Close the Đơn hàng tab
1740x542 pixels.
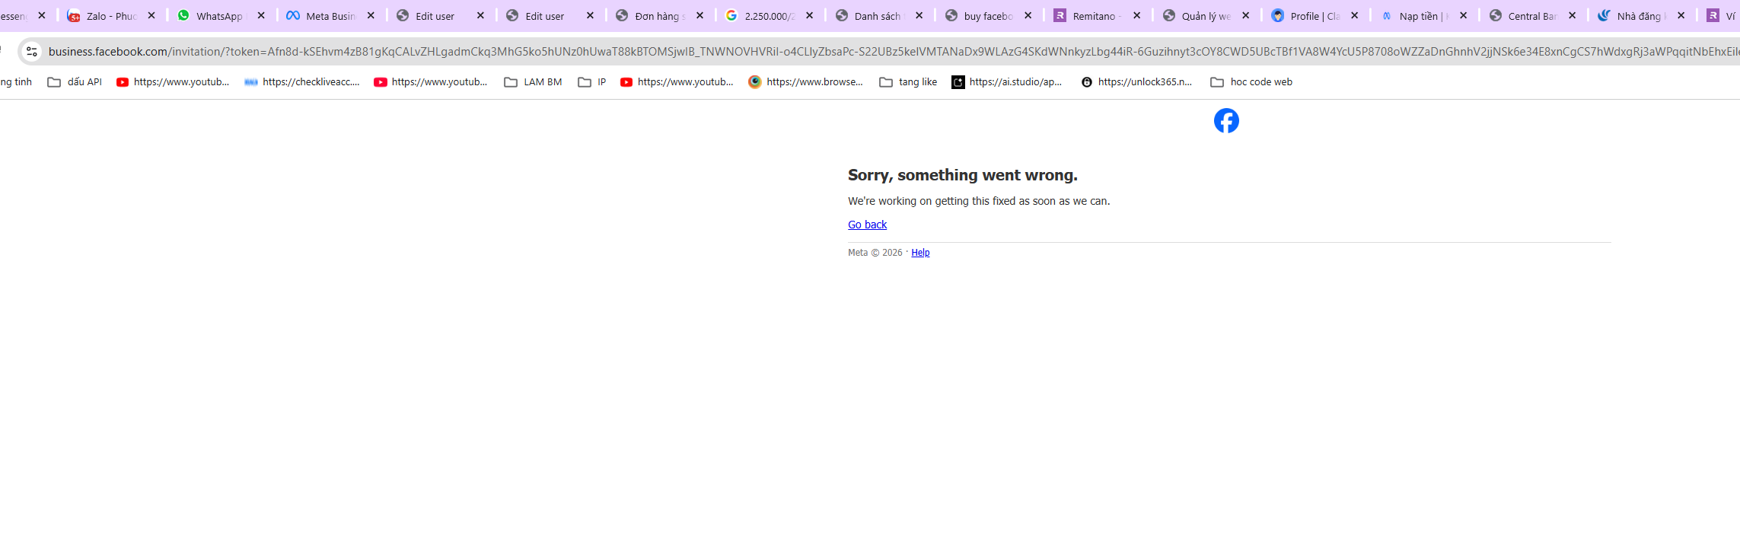pyautogui.click(x=700, y=15)
